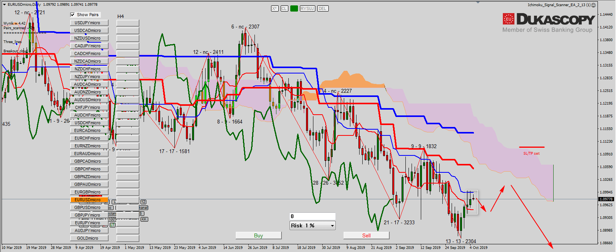Image resolution: width=616 pixels, height=252 pixels.
Task: Click the X* button in top toolbar
Action: 275,8
